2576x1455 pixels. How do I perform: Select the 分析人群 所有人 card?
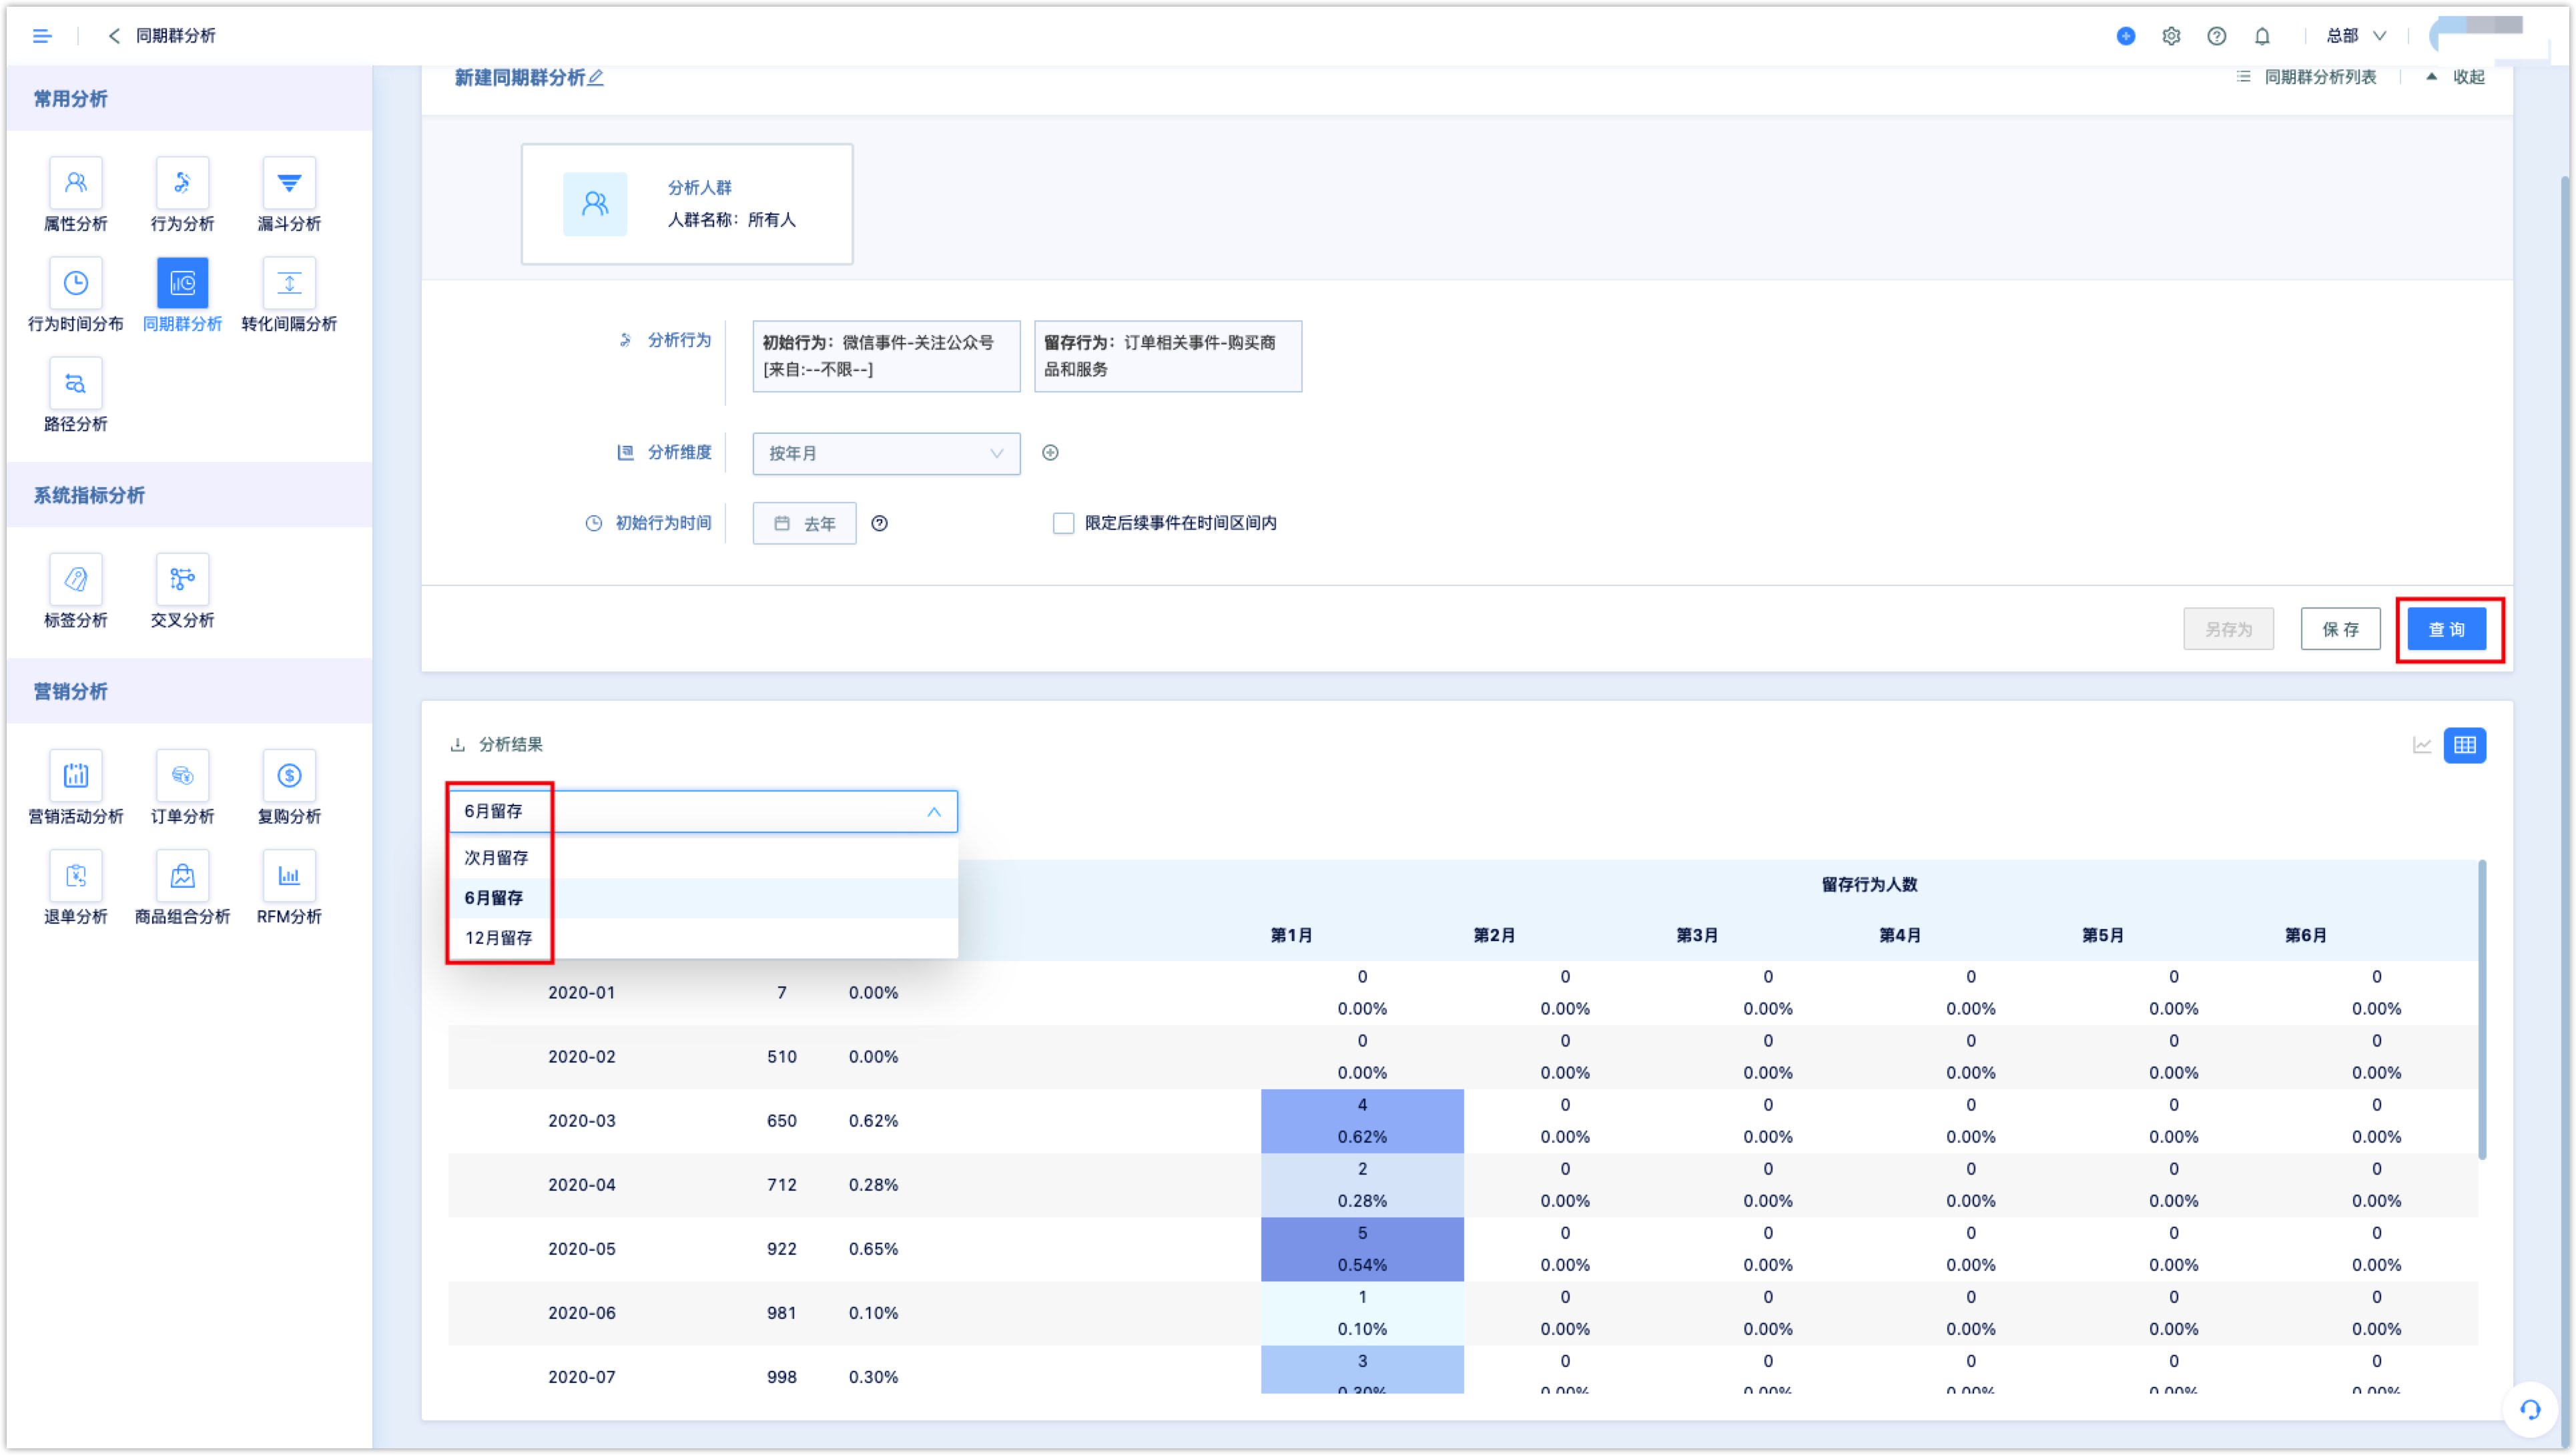(686, 204)
